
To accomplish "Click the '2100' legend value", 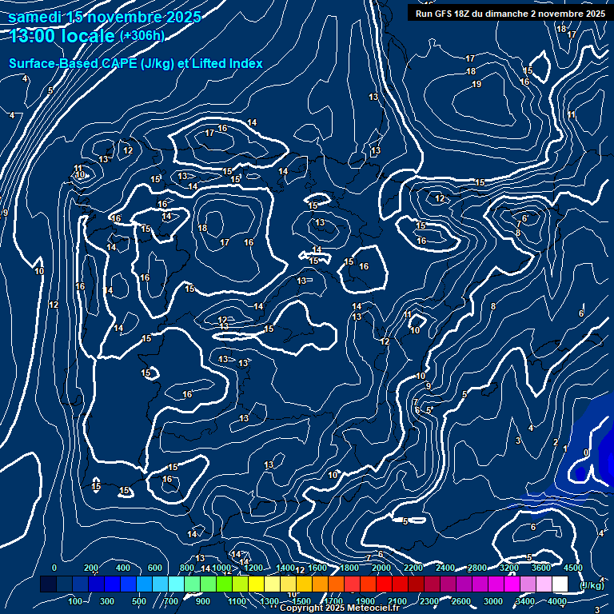I will pos(397,601).
